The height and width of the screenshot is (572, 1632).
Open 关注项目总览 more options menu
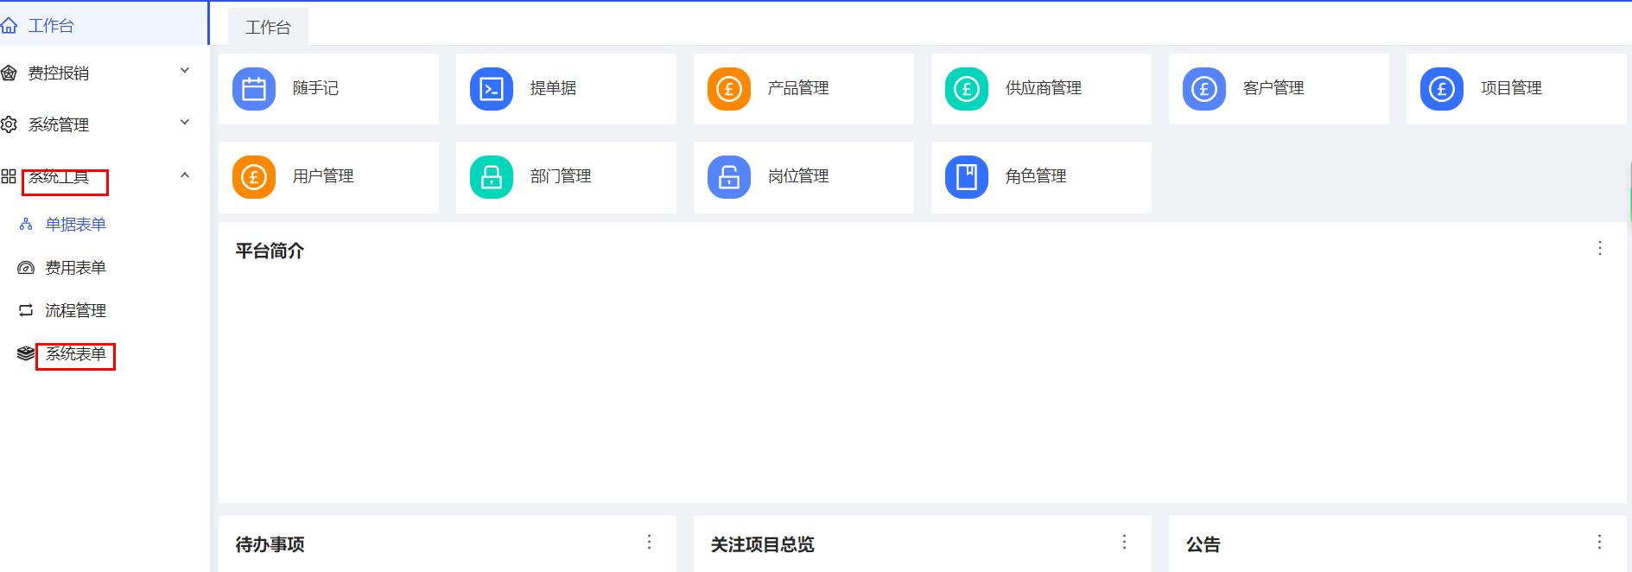pyautogui.click(x=1124, y=542)
